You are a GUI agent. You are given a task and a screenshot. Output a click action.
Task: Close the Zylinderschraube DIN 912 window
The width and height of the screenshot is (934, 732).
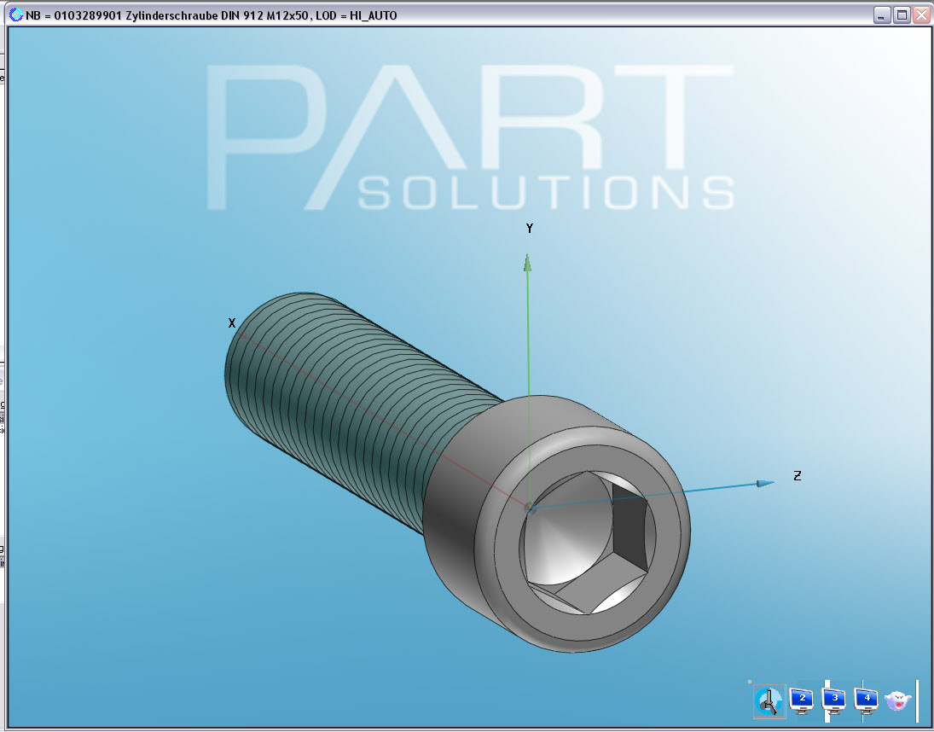[x=921, y=15]
